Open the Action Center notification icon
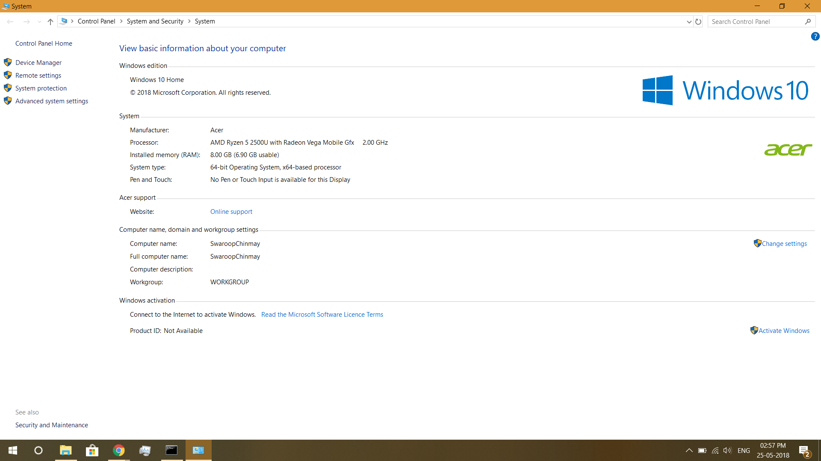Image resolution: width=821 pixels, height=461 pixels. [x=804, y=450]
